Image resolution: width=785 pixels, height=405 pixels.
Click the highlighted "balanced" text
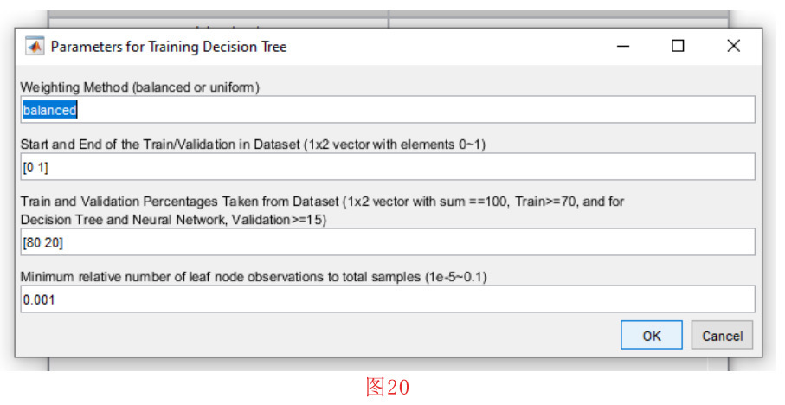[x=49, y=110]
